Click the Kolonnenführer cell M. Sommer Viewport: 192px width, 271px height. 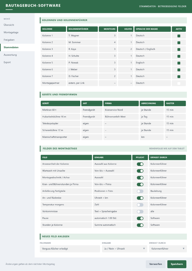click(x=82, y=42)
